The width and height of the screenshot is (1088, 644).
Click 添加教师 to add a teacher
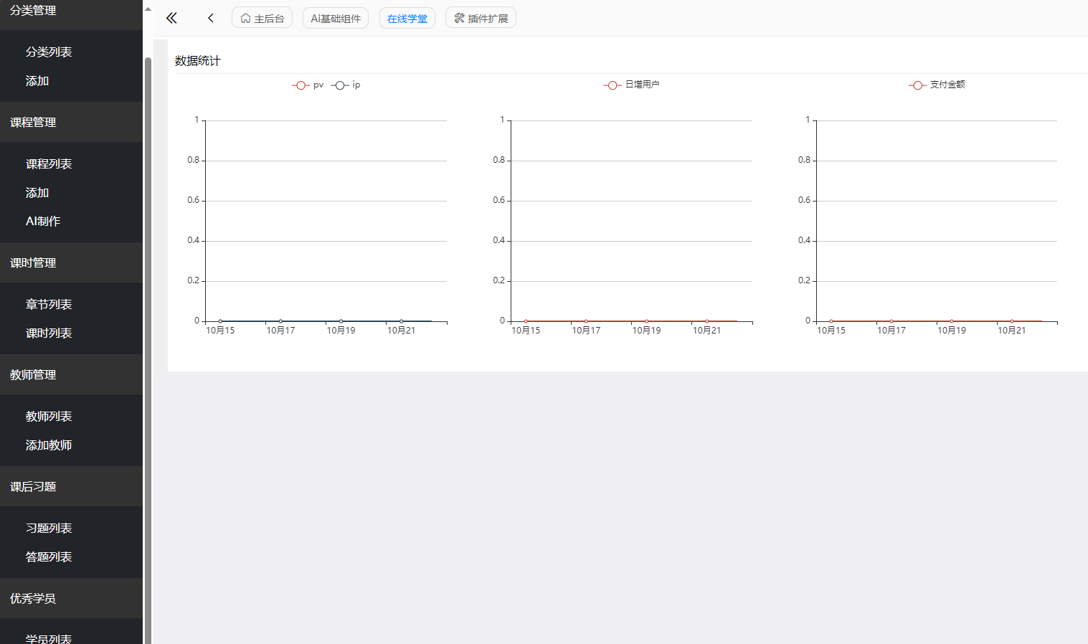tap(48, 445)
